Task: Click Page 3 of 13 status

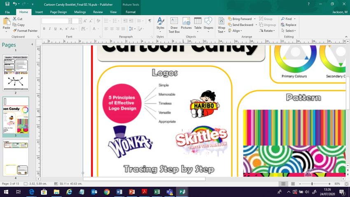Action: [11, 183]
